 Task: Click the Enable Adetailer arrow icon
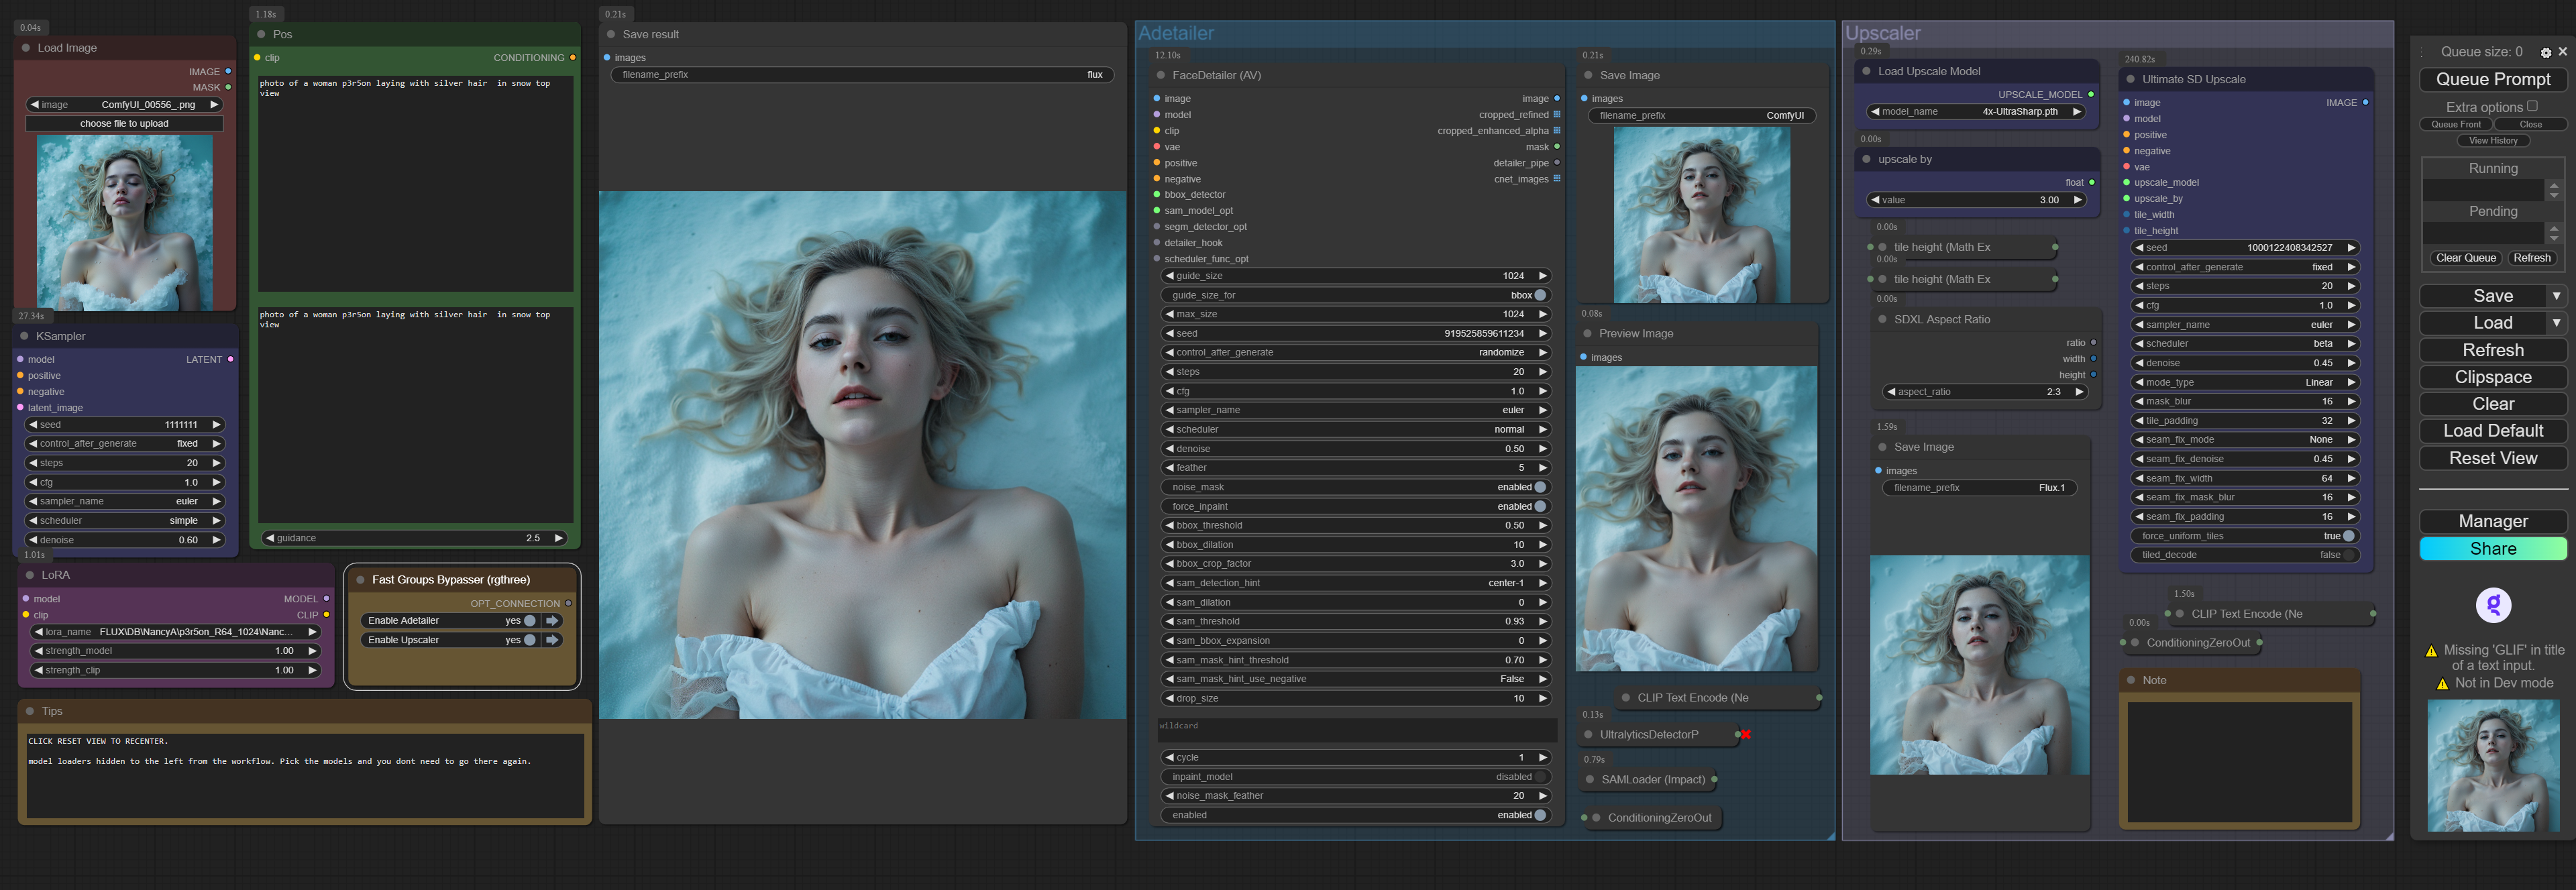(552, 621)
